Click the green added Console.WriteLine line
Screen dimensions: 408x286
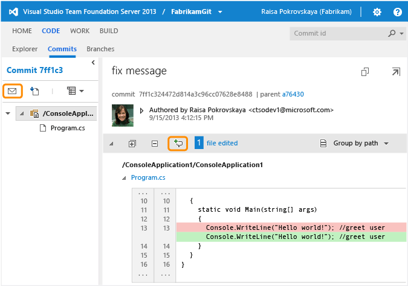point(291,237)
